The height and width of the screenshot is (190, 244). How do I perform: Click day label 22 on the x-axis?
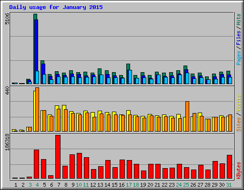coord(164,185)
